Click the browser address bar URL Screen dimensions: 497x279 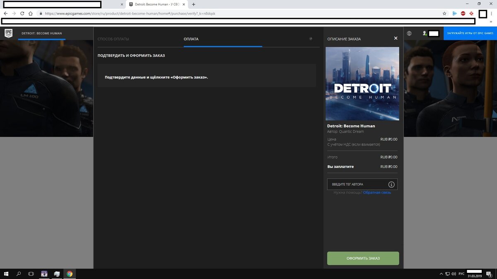[x=130, y=13]
